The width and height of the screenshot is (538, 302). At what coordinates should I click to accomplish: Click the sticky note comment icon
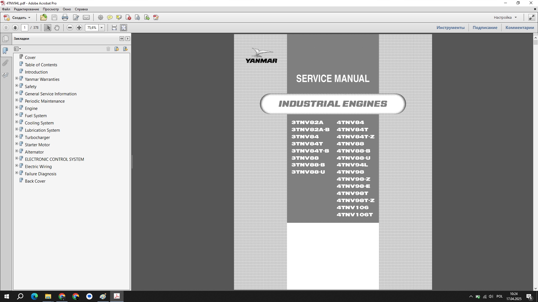110,17
